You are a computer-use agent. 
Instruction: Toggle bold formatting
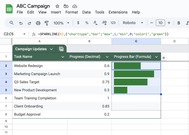tap(179, 23)
